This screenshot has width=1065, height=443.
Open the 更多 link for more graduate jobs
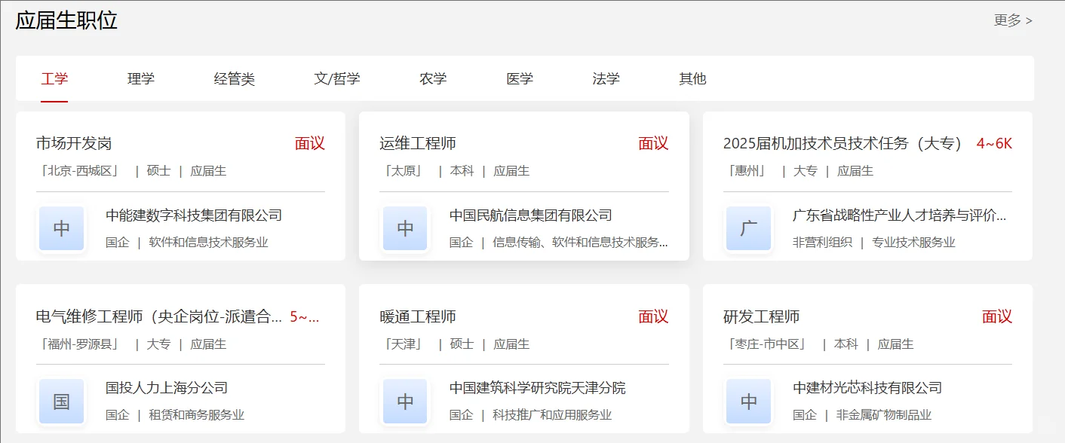pos(1013,20)
